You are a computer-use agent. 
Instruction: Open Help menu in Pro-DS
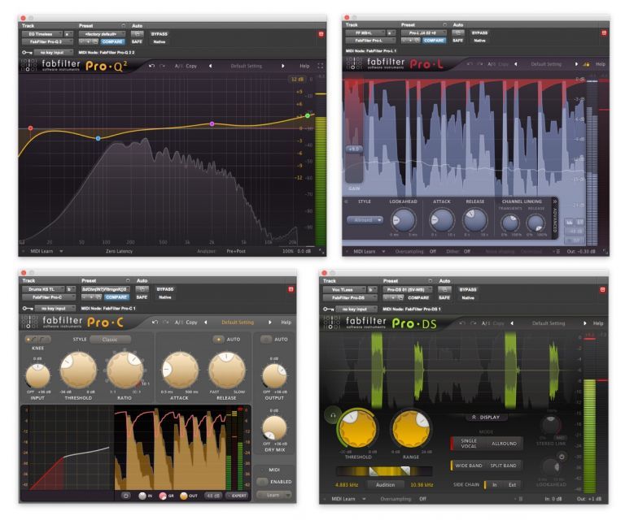pos(598,323)
